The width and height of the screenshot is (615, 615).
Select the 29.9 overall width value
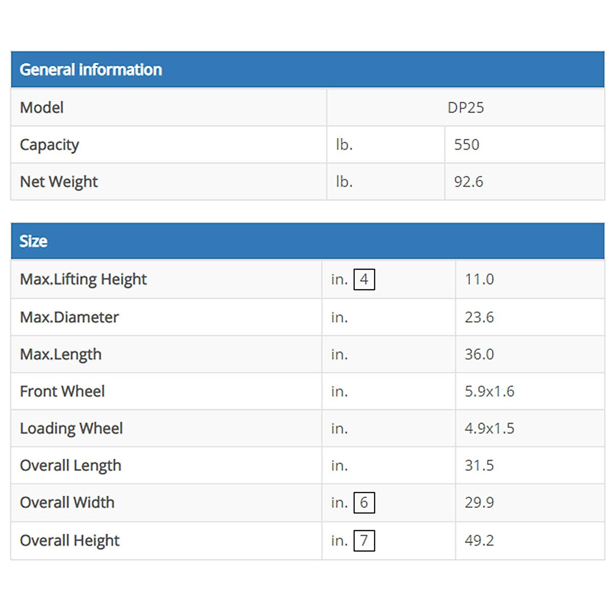click(x=479, y=502)
